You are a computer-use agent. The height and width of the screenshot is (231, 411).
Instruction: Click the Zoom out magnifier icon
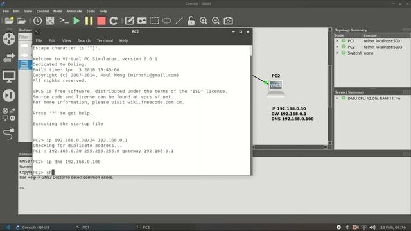click(x=216, y=21)
